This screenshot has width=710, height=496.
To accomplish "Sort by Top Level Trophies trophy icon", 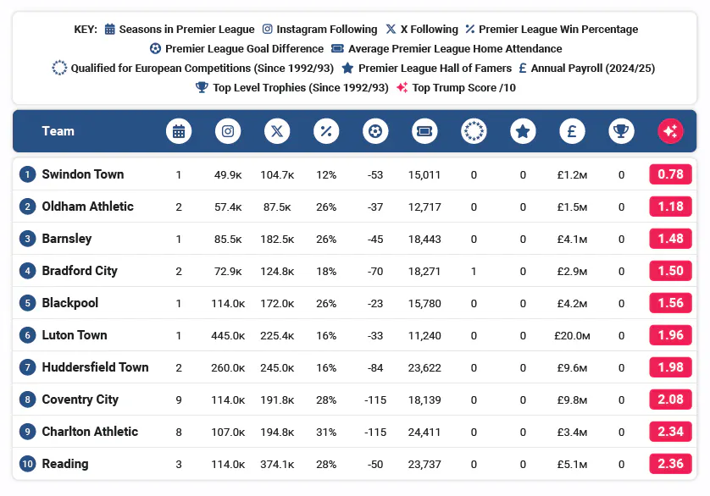I will 621,131.
